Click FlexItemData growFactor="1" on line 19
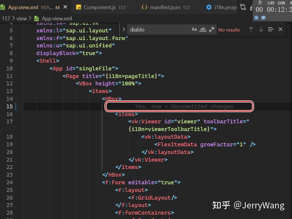 [x=202, y=144]
